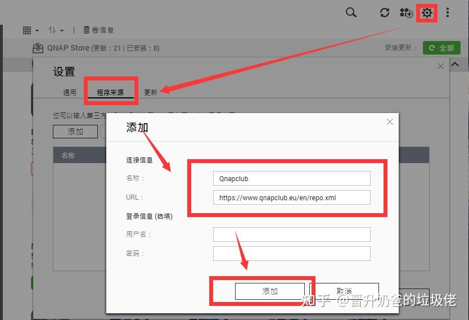
Task: Open volume info (卷信息)
Action: point(98,30)
